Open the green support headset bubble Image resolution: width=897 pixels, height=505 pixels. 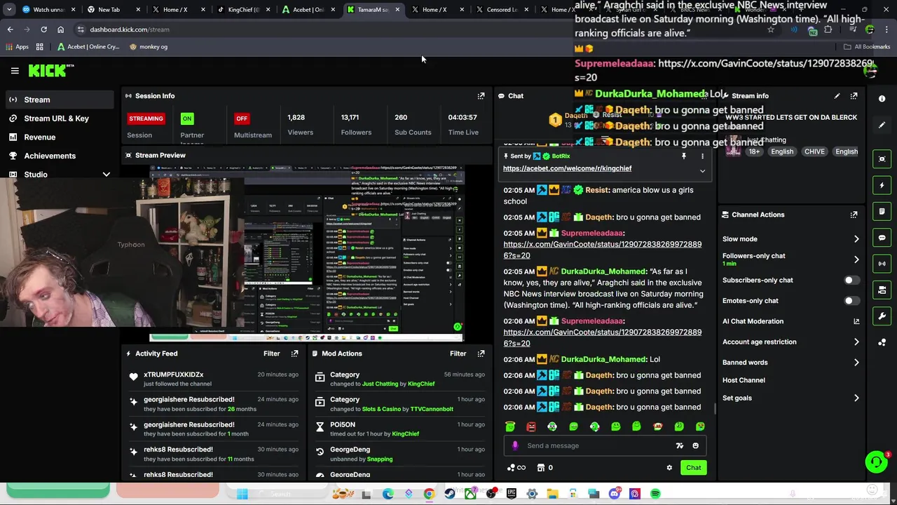click(875, 462)
